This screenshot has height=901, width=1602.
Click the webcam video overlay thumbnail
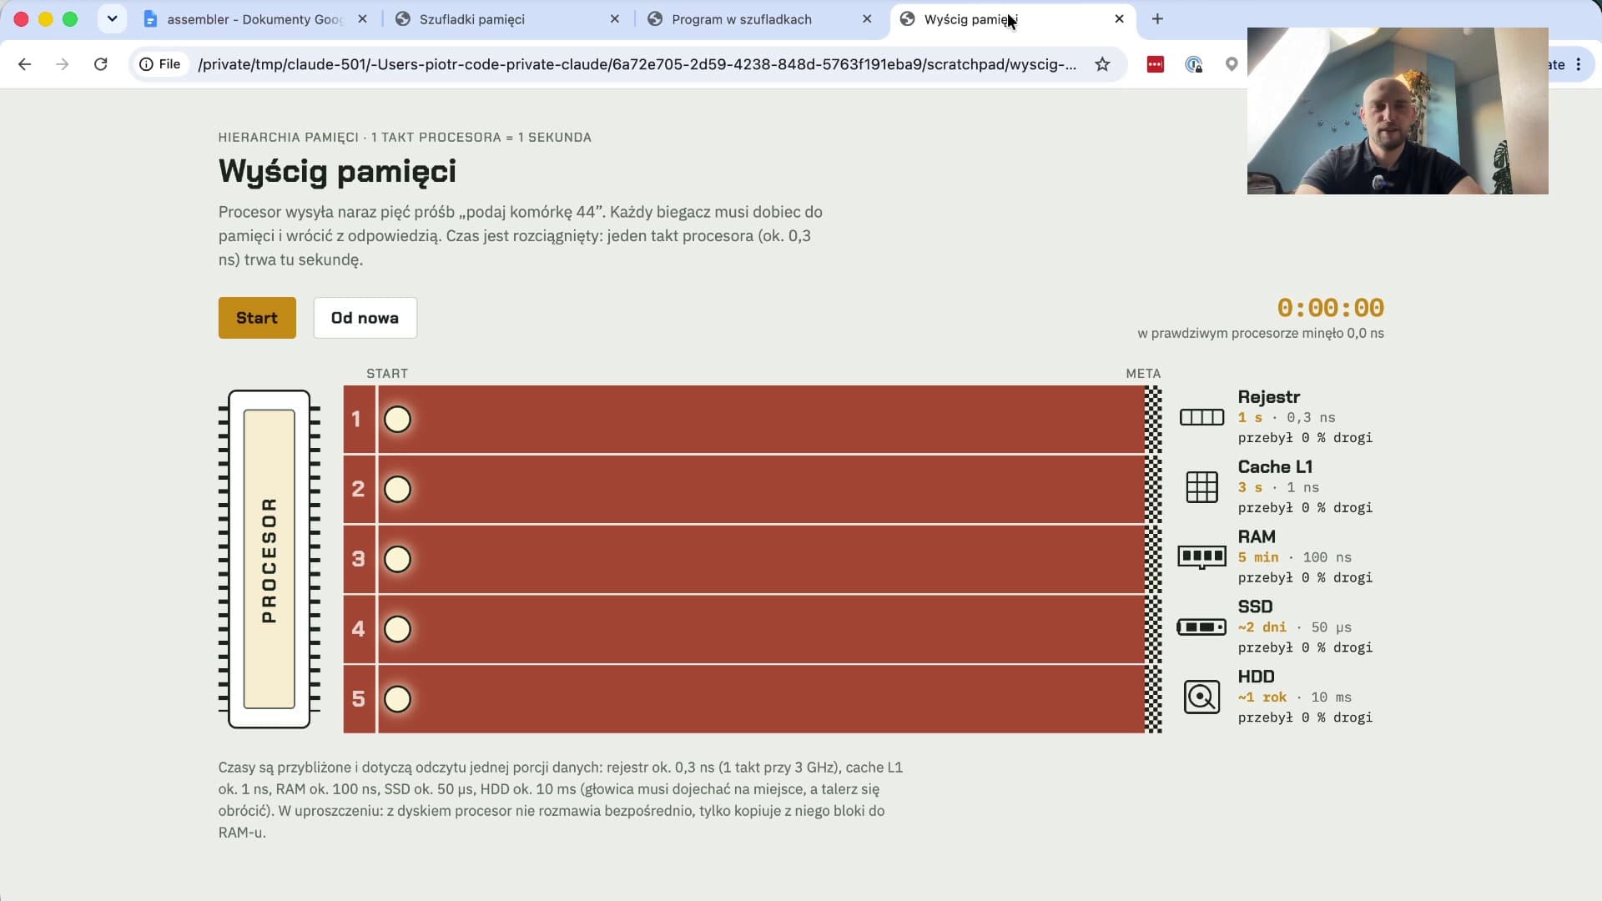coord(1398,111)
